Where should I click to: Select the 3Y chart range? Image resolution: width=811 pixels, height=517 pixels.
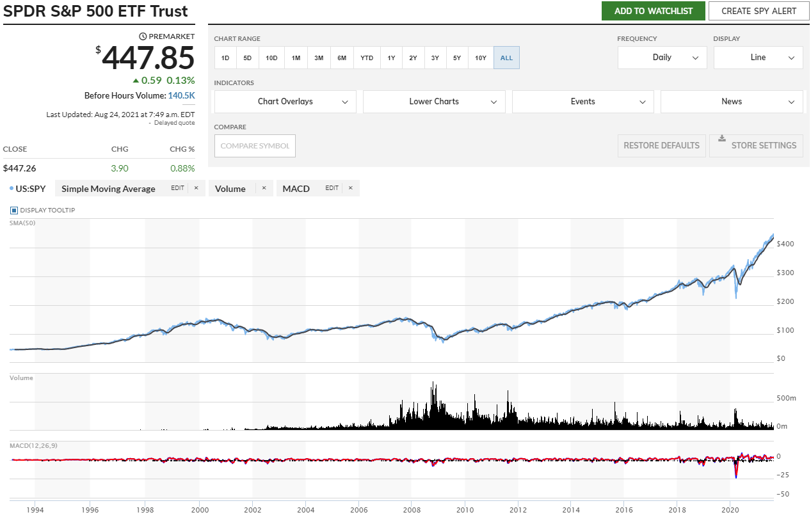[435, 58]
